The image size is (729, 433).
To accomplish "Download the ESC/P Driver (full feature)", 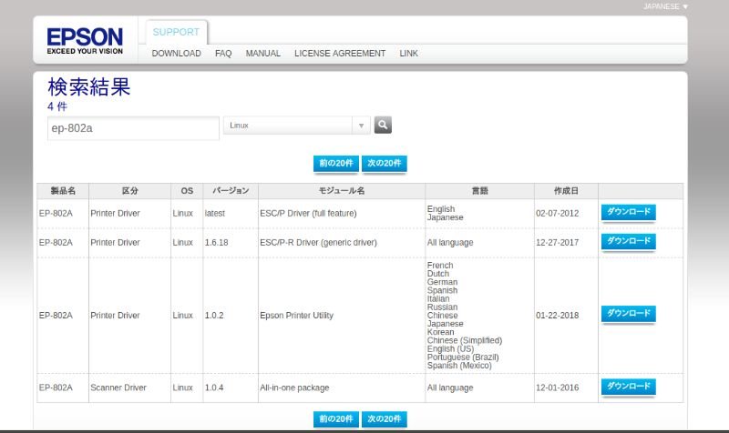I will [629, 212].
